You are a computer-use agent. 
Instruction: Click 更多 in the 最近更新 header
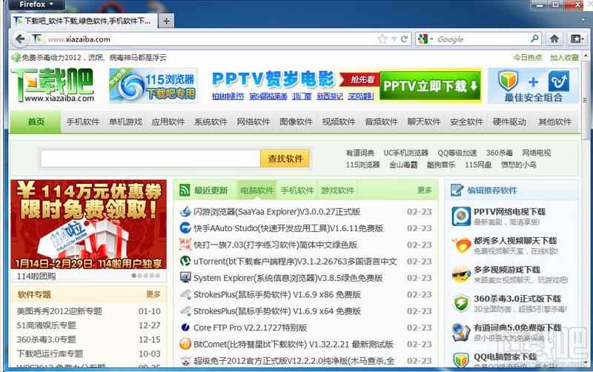[x=424, y=190]
